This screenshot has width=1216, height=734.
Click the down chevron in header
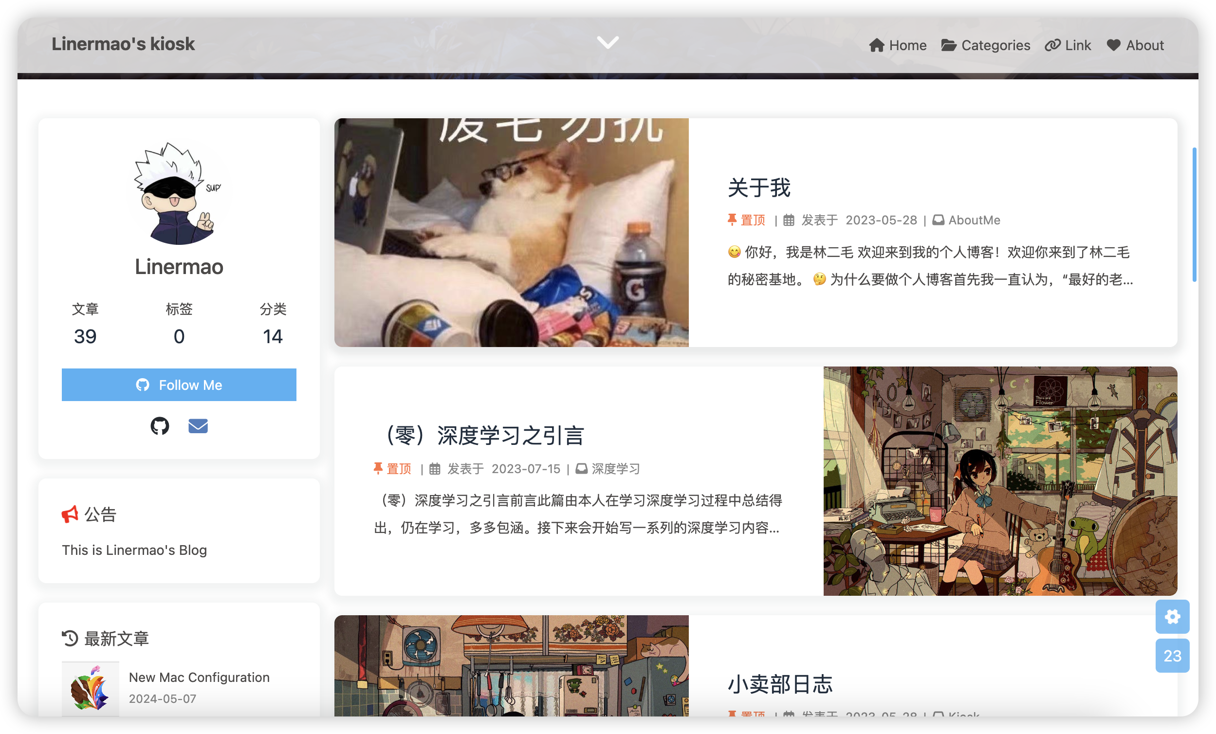[x=608, y=42]
